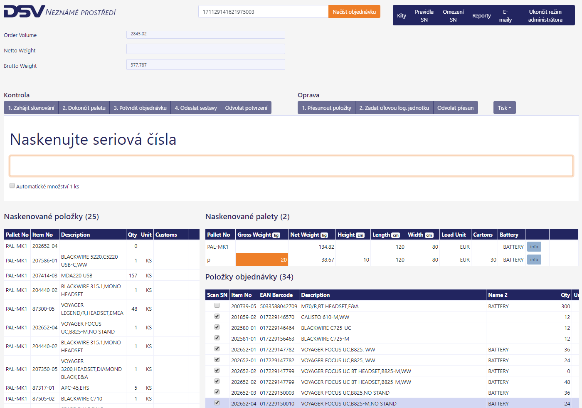The height and width of the screenshot is (408, 582).
Task: Open Pravidla SN menu
Action: point(424,16)
